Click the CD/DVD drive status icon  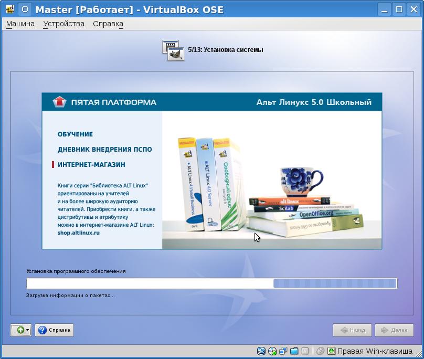272,351
